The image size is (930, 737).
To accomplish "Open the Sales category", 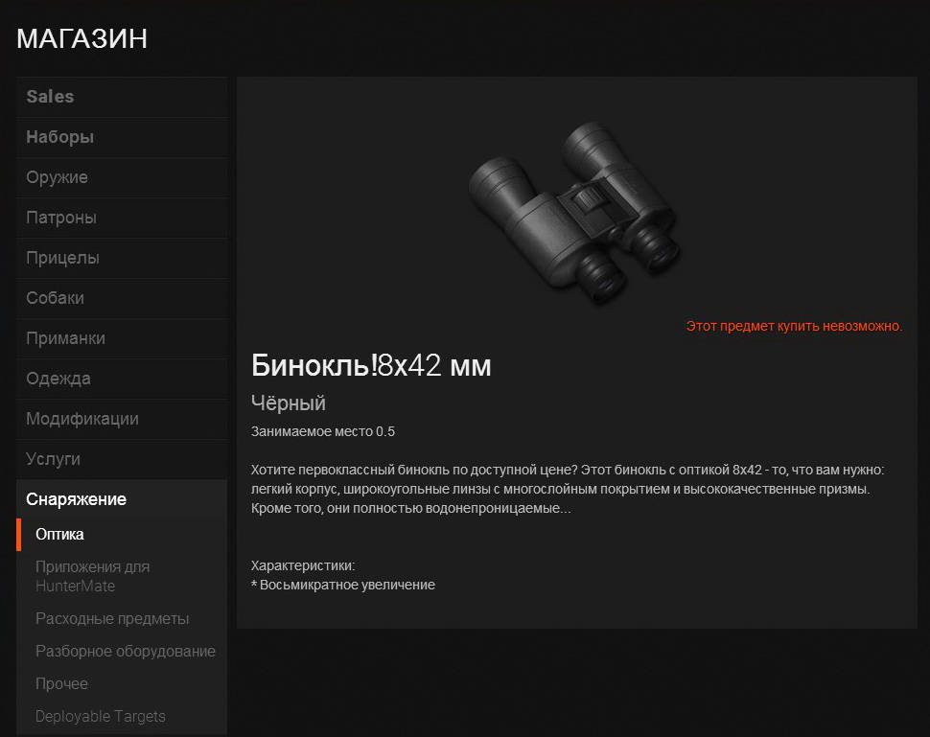I will coord(122,97).
